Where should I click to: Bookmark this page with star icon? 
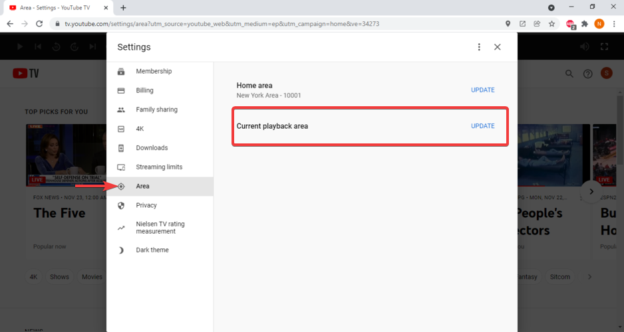(x=551, y=23)
